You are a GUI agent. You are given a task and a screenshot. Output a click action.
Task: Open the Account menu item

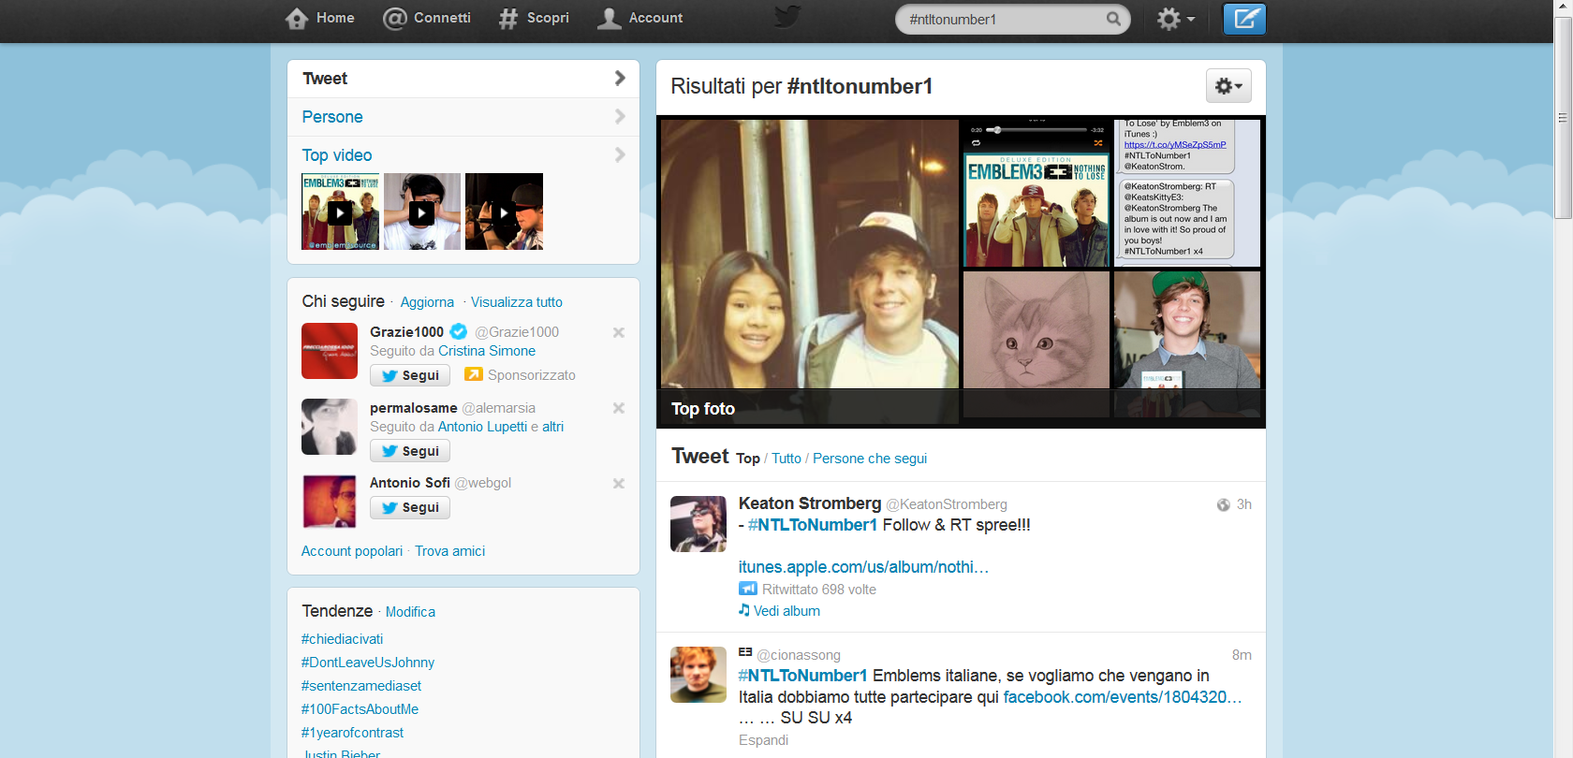pos(640,18)
